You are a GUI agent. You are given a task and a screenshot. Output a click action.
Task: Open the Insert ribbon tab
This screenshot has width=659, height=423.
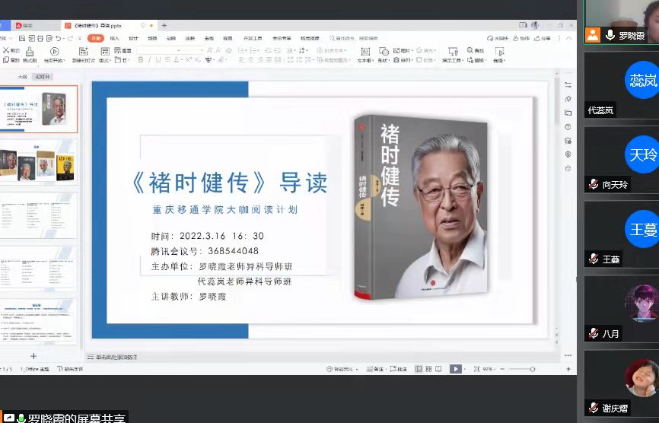(x=115, y=37)
